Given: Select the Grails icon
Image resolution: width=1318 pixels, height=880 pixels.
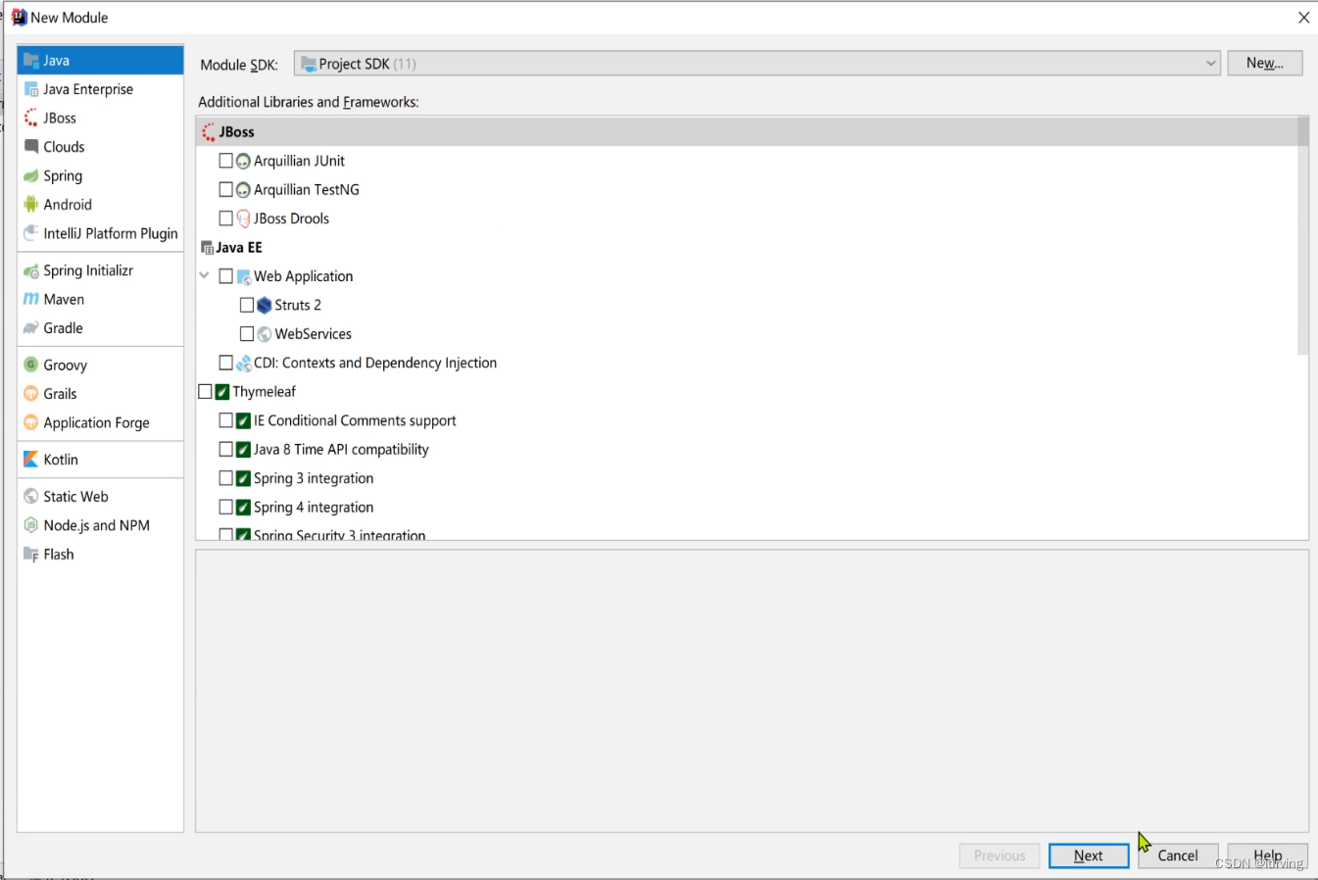Looking at the screenshot, I should coord(31,394).
